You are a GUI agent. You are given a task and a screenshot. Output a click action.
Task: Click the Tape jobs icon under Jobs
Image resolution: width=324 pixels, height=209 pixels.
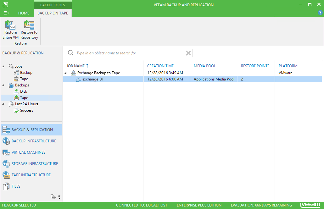16,79
